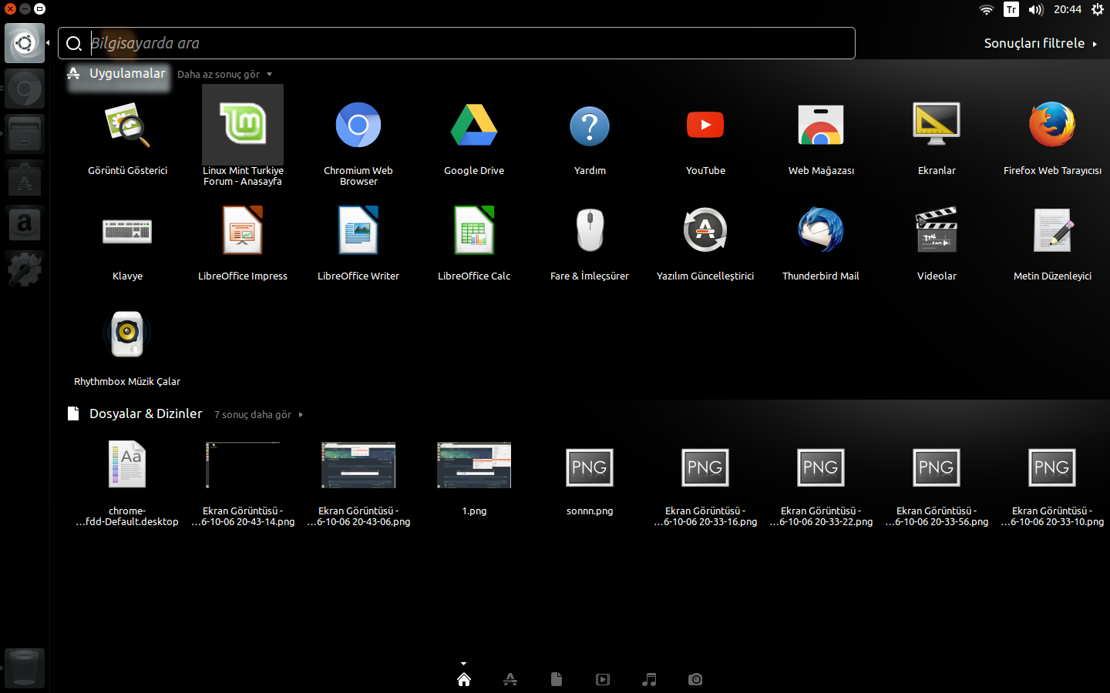Launch Google Drive app
This screenshot has height=693, width=1110.
[474, 125]
